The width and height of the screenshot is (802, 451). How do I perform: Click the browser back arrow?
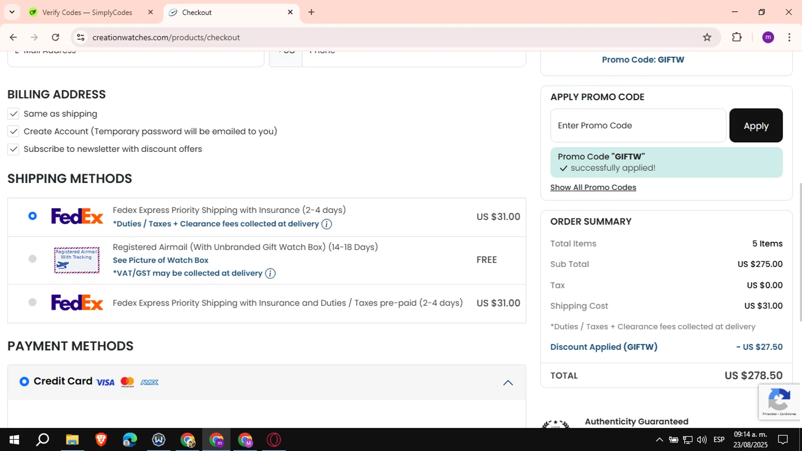[x=13, y=37]
